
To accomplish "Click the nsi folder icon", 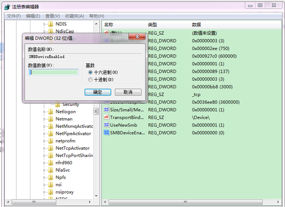I will [51, 185].
